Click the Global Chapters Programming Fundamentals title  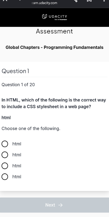(x=54, y=47)
